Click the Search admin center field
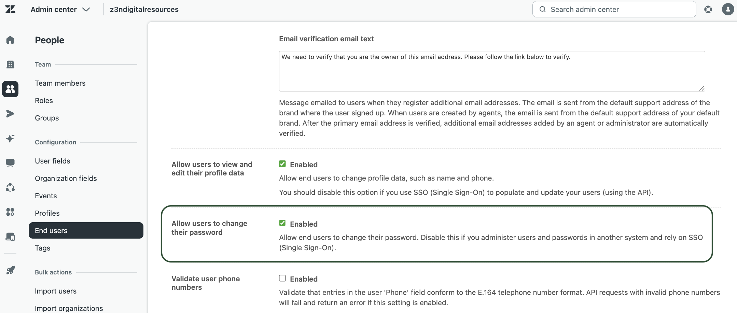Viewport: 737px width, 313px height. [614, 10]
